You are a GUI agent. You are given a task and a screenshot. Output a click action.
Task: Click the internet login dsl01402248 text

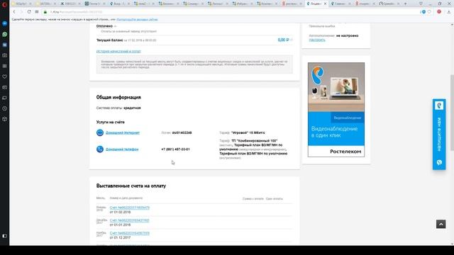click(182, 132)
